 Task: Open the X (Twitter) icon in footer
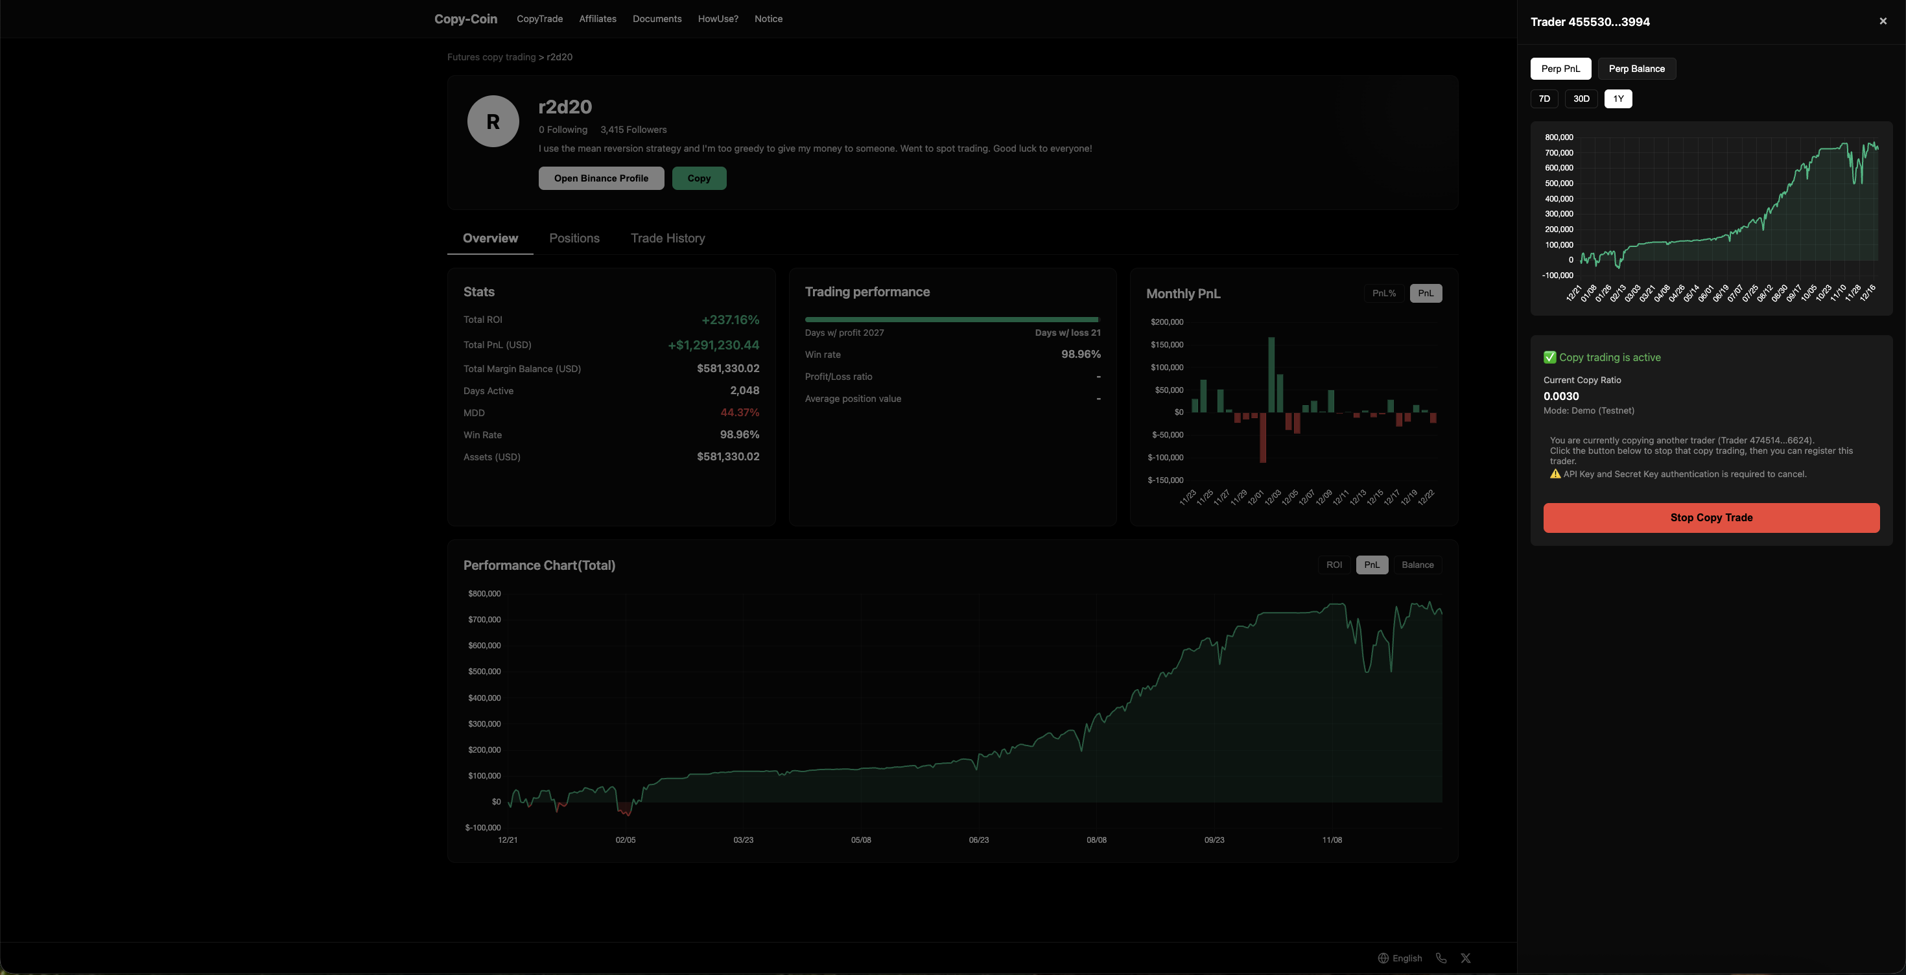(1465, 958)
